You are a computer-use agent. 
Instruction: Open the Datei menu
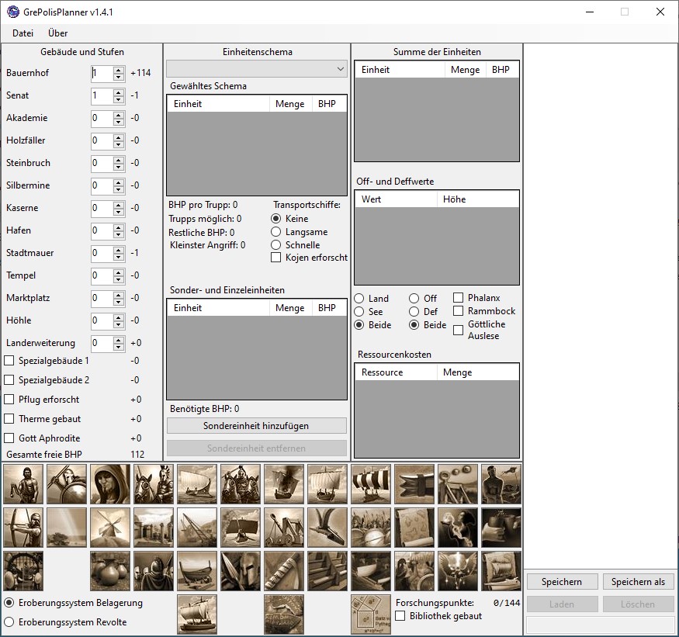coord(23,33)
